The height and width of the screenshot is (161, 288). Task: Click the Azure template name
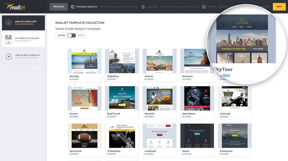click(186, 151)
